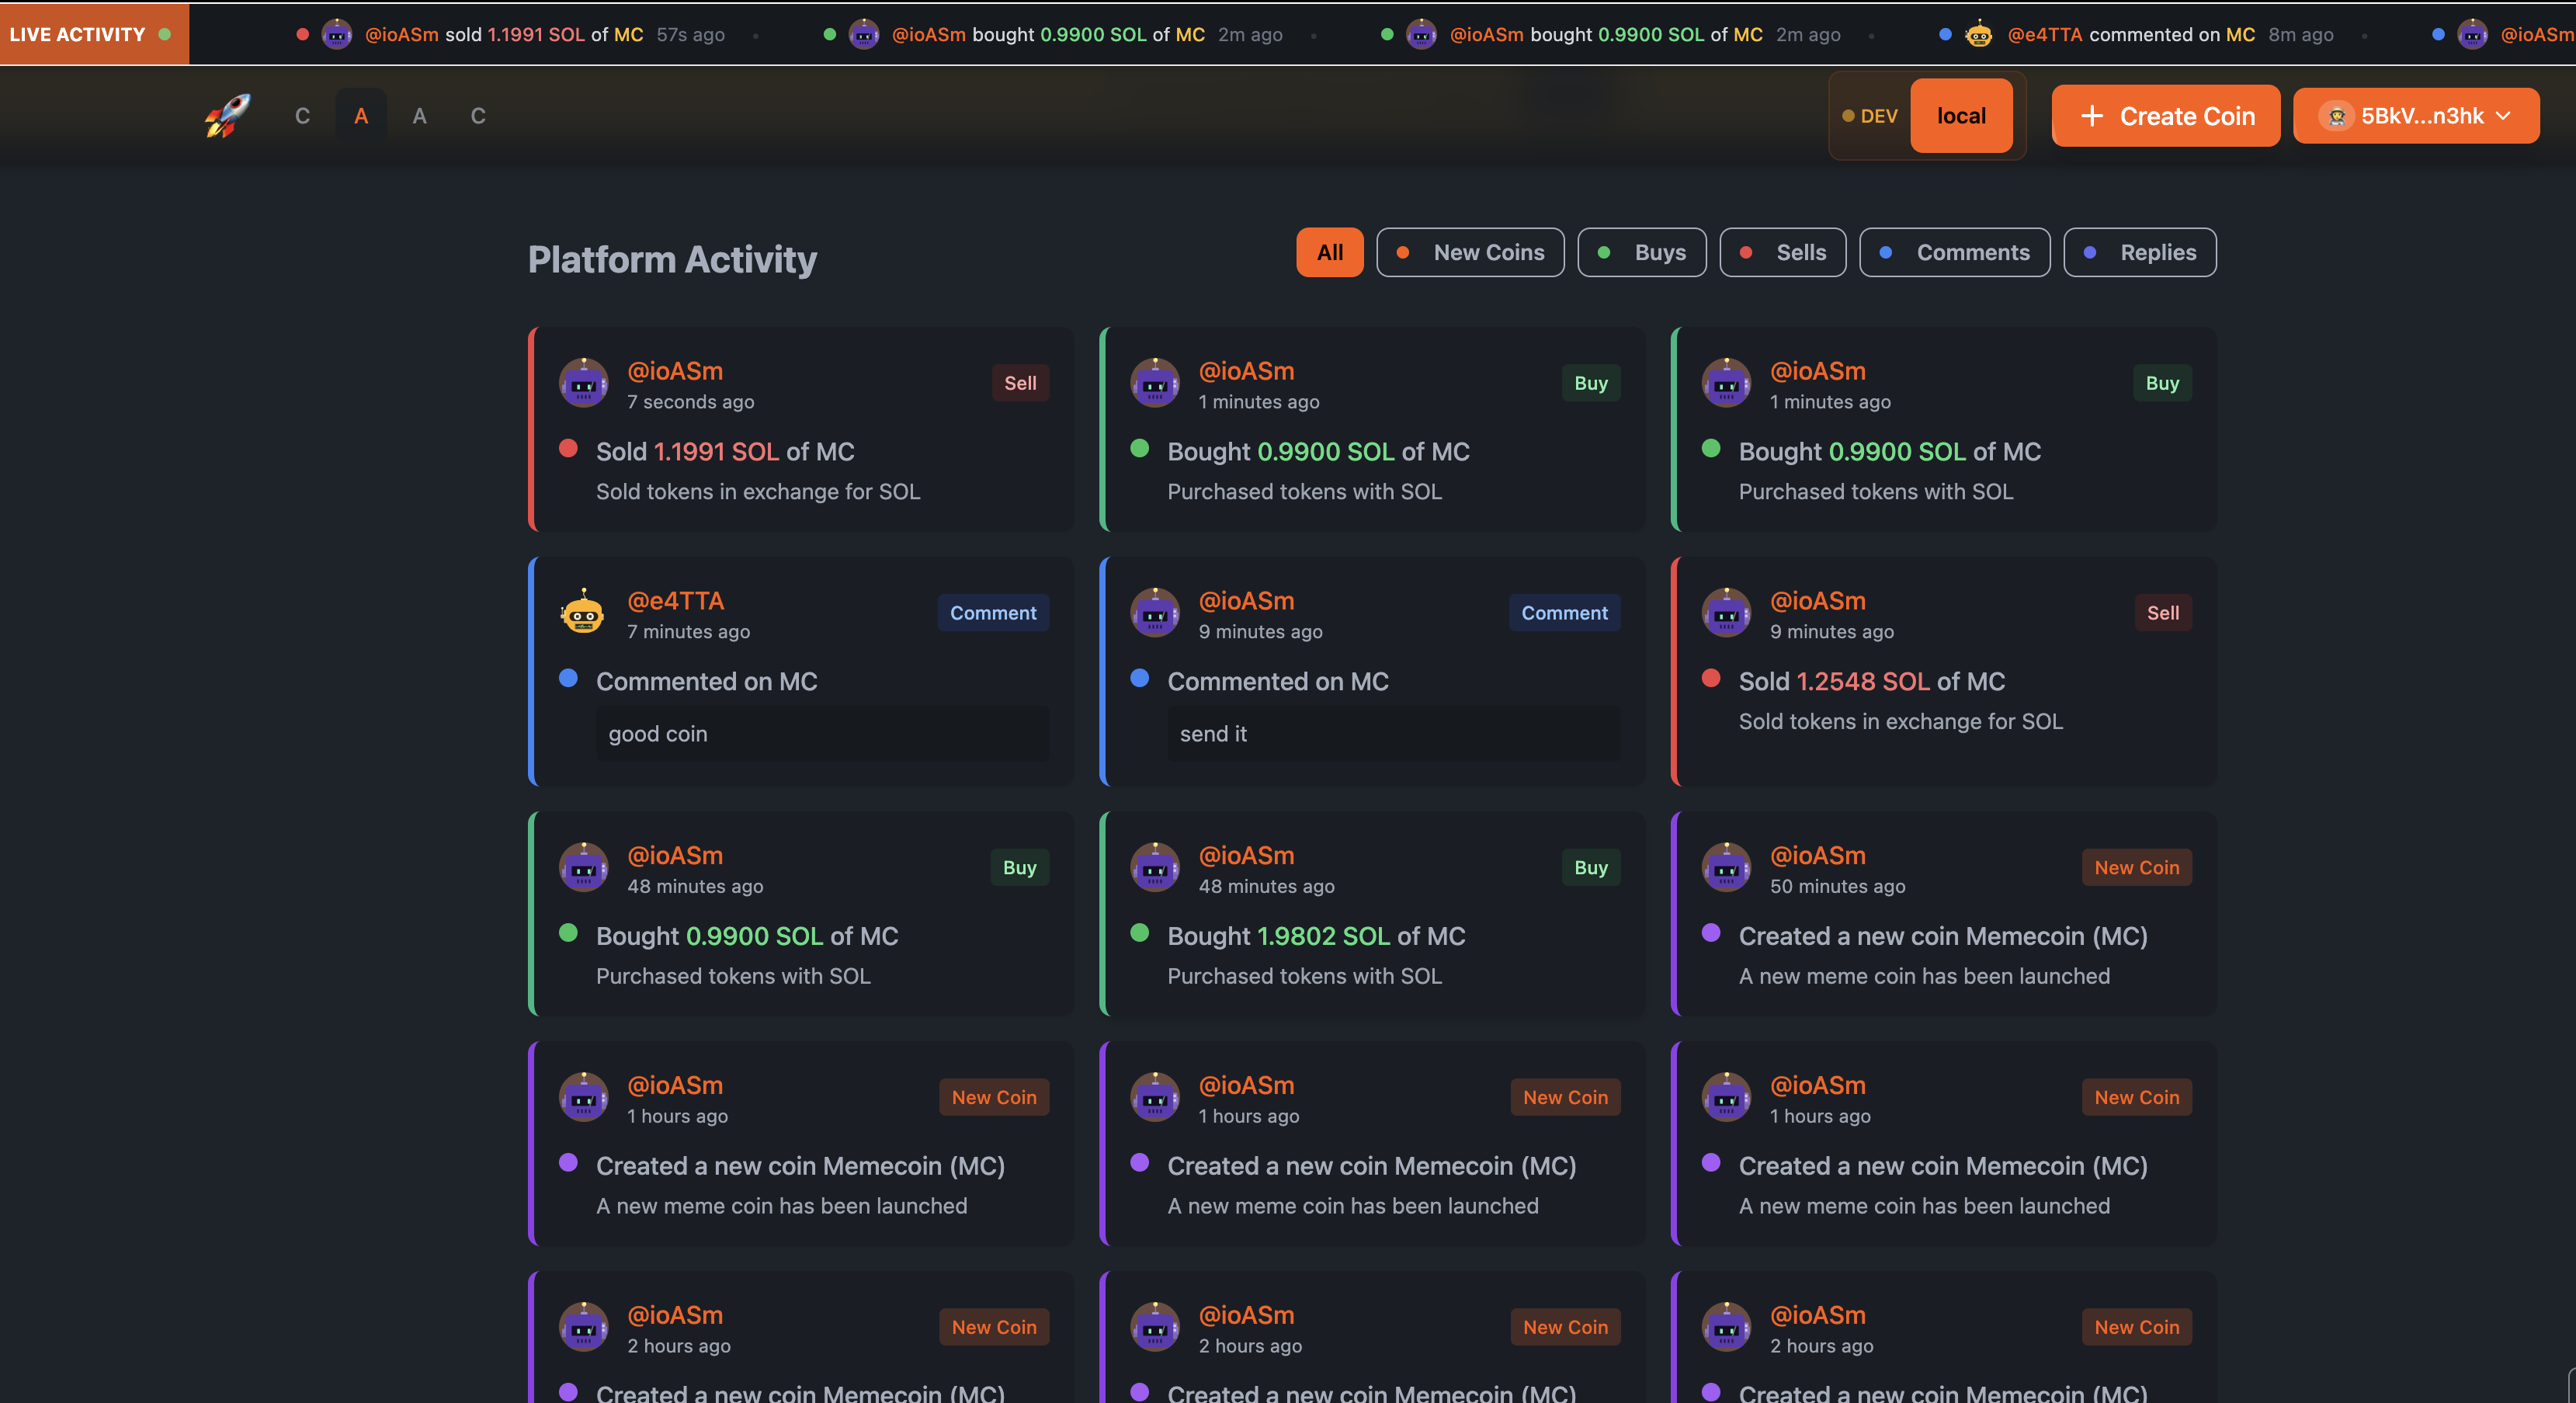2576x1403 pixels.
Task: Filter activity by Buys
Action: [x=1642, y=252]
